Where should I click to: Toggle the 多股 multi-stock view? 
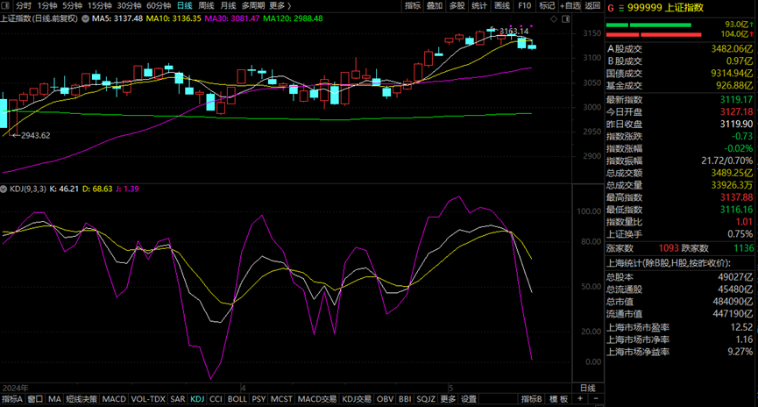click(457, 5)
